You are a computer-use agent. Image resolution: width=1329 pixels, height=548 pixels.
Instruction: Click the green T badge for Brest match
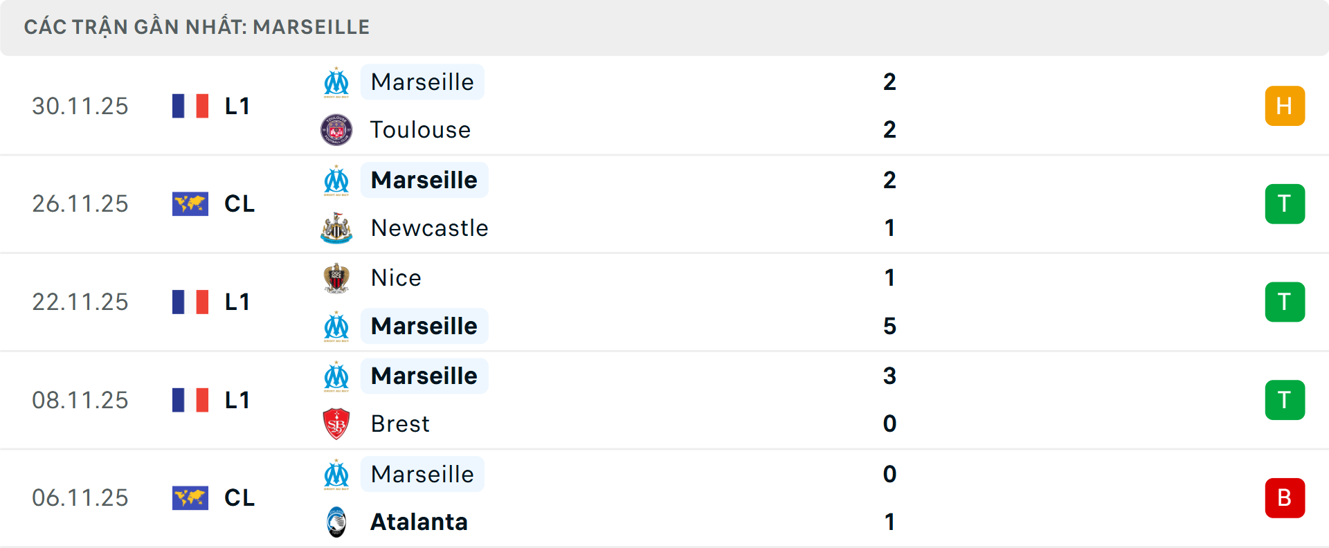[x=1285, y=400]
